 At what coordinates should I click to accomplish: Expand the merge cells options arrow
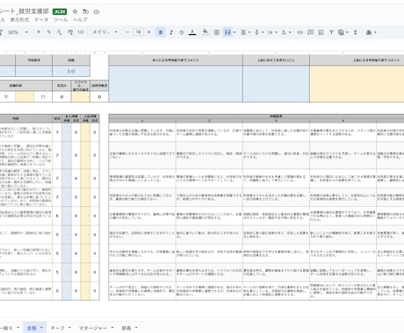pos(234,32)
